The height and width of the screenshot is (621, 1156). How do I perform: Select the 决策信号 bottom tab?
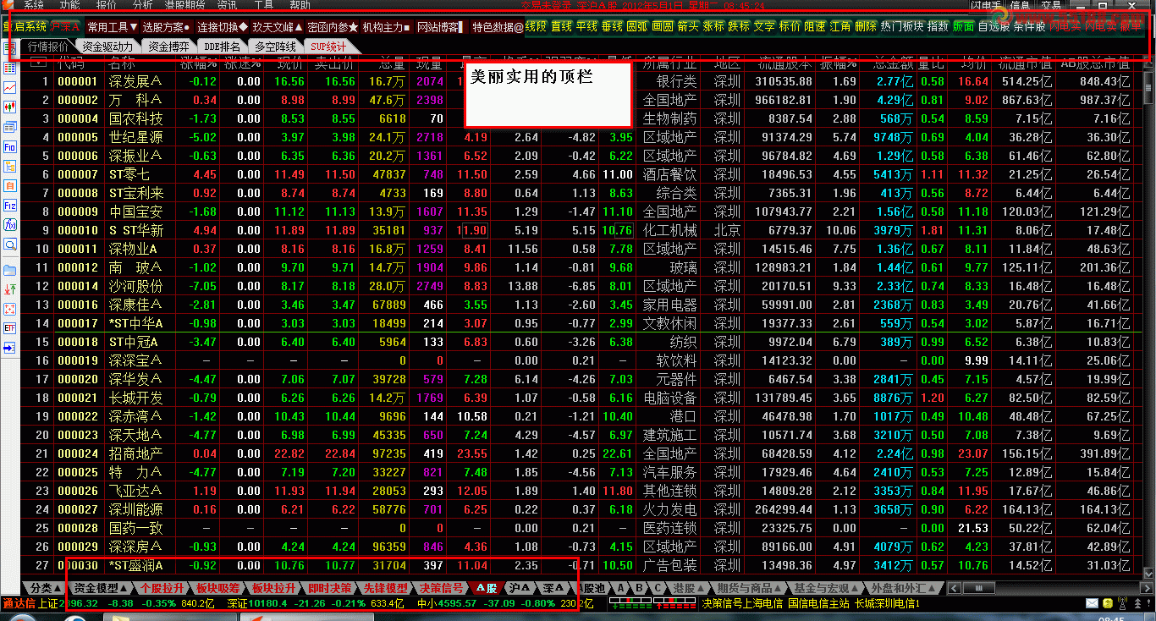[441, 587]
